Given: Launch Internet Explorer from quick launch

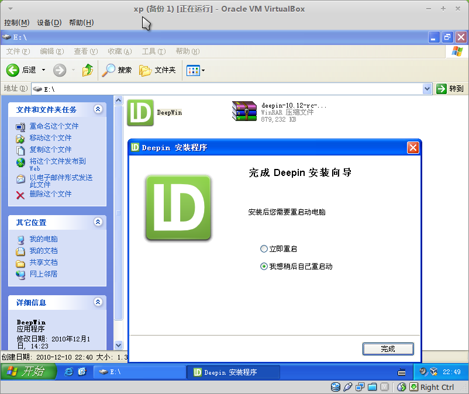Looking at the screenshot, I should (69, 372).
